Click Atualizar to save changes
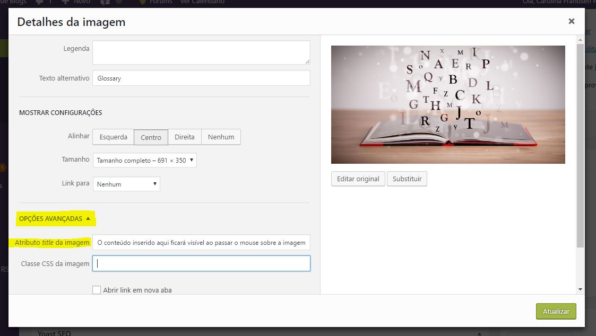 556,311
